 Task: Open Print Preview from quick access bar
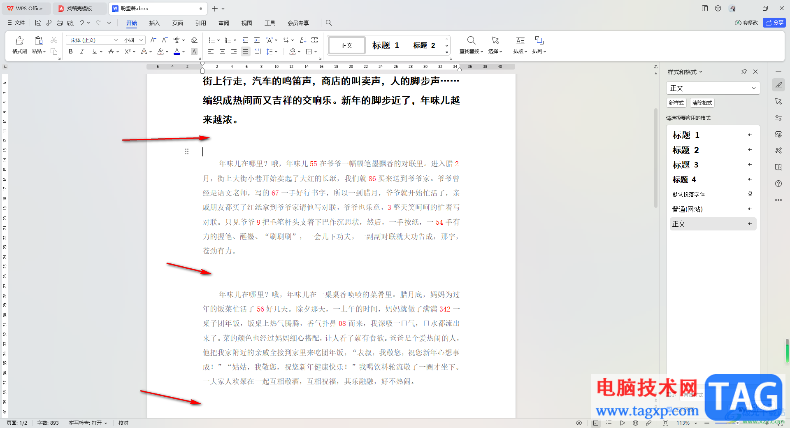pos(70,23)
